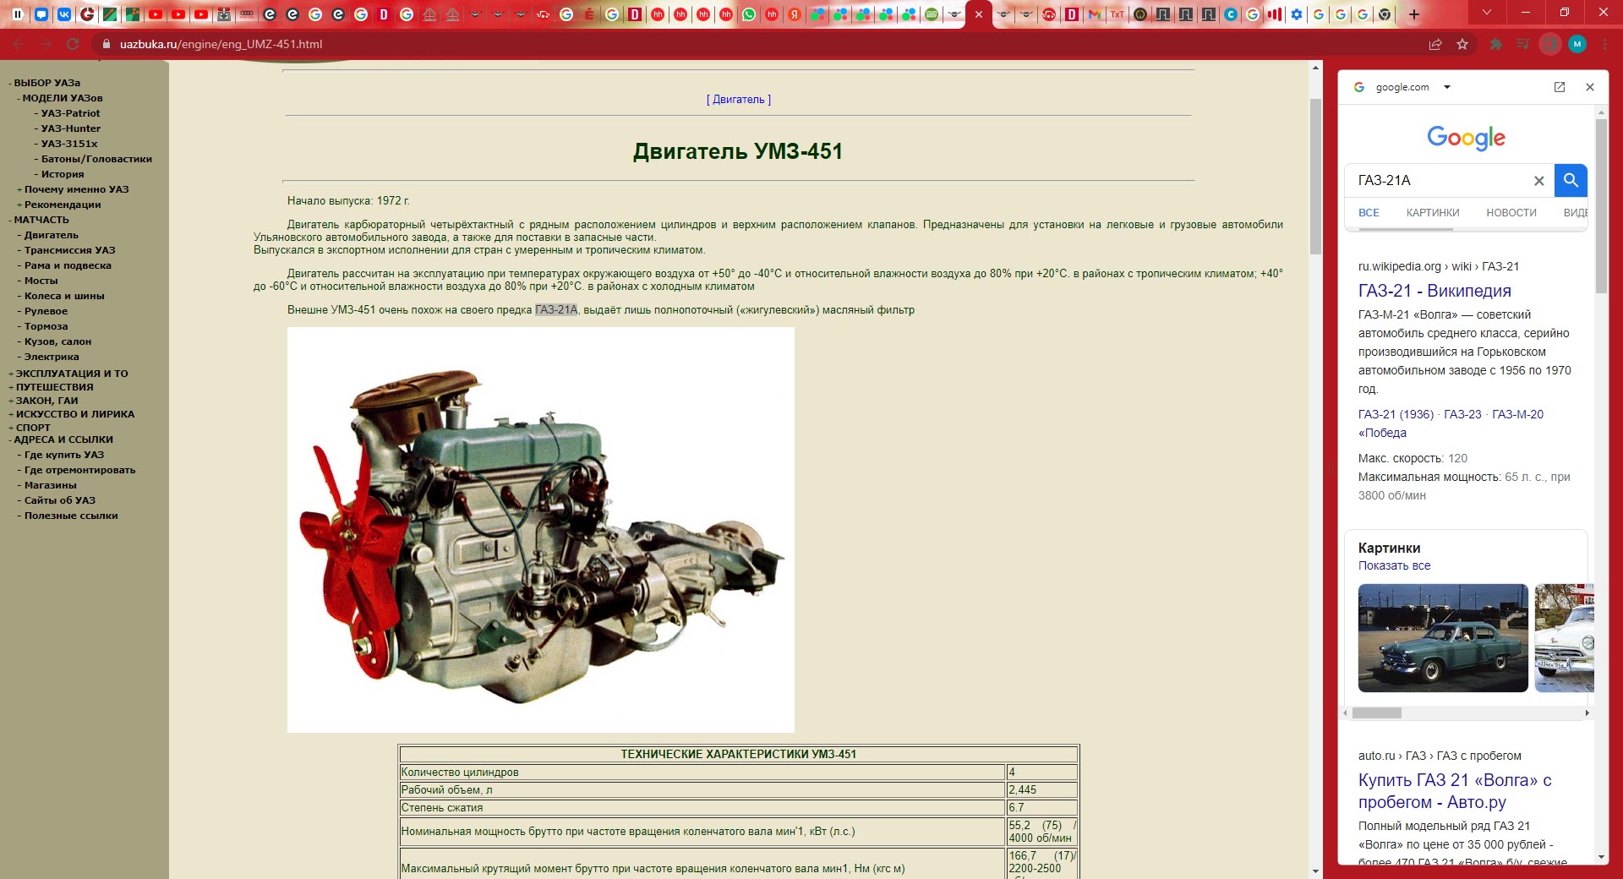Open the teal Volga car thumbnail
This screenshot has width=1623, height=879.
tap(1443, 638)
